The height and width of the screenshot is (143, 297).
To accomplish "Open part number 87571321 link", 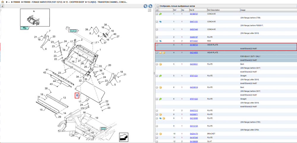I will tap(194, 76).
